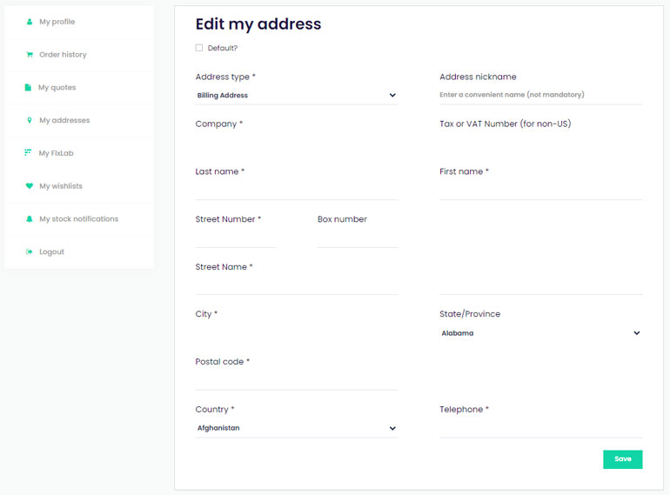The image size is (670, 495).
Task: Click the Order history cart icon
Action: 29,55
